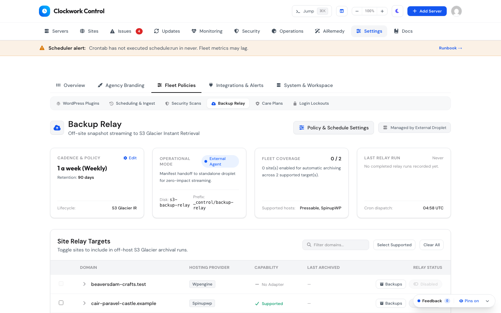This screenshot has height=313, width=501.
Task: Open Backups for beaversdam-crafts.test
Action: pos(391,284)
